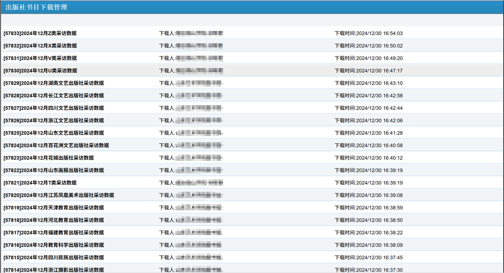Click entry 57831 V类采访数据
This screenshot has width=504, height=273.
pyautogui.click(x=40, y=58)
